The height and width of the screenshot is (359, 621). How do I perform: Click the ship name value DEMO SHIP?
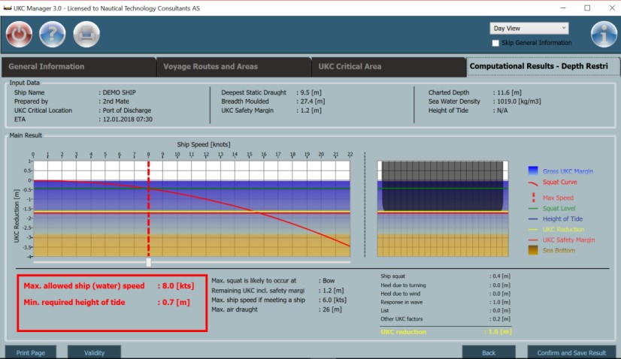click(x=120, y=92)
